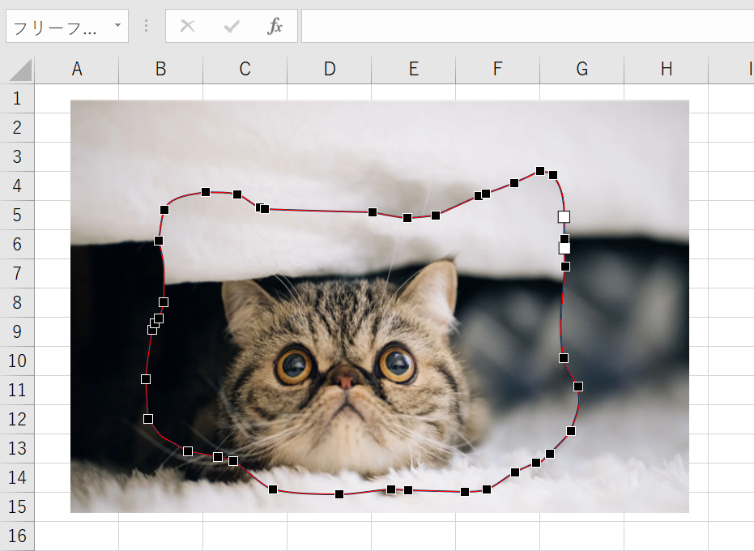Click inside the formula bar field
Image resolution: width=754 pixels, height=551 pixels.
[527, 26]
